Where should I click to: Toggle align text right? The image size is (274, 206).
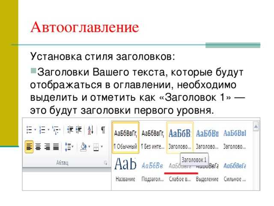[47, 147]
